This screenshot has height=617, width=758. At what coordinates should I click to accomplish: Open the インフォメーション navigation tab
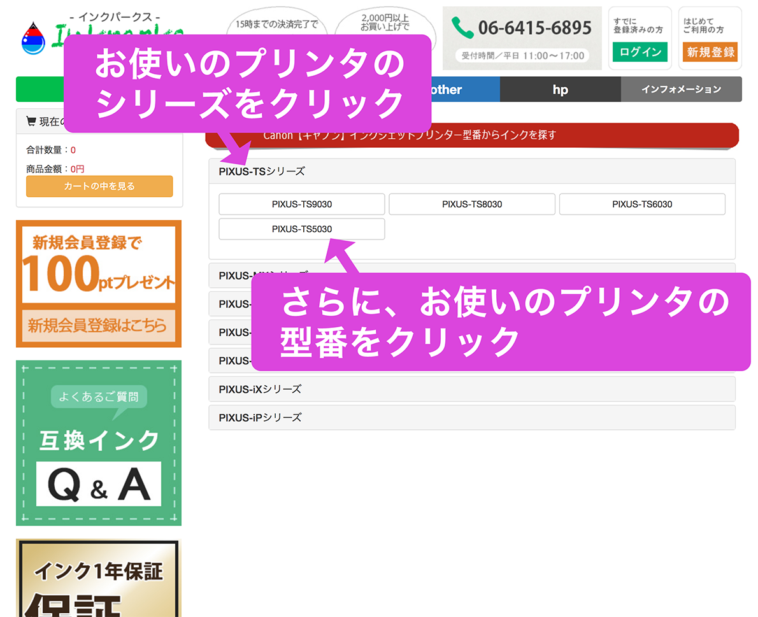click(x=681, y=89)
